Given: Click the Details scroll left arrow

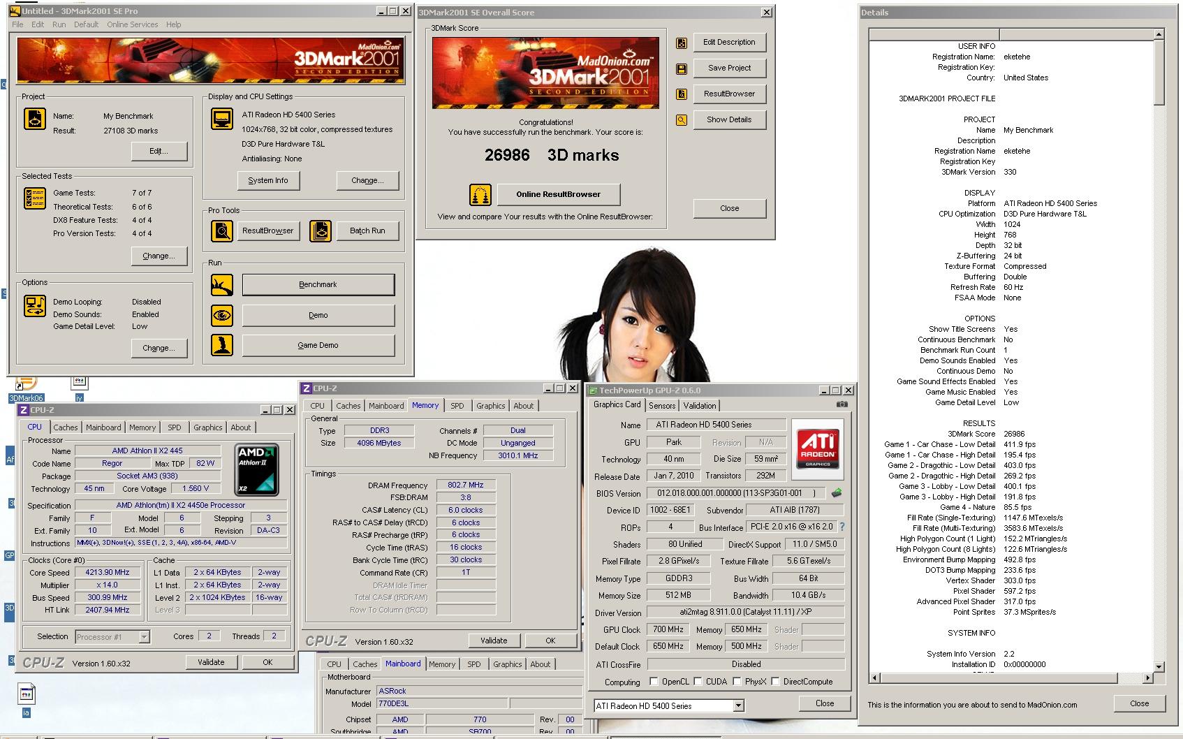Looking at the screenshot, I should coord(874,678).
